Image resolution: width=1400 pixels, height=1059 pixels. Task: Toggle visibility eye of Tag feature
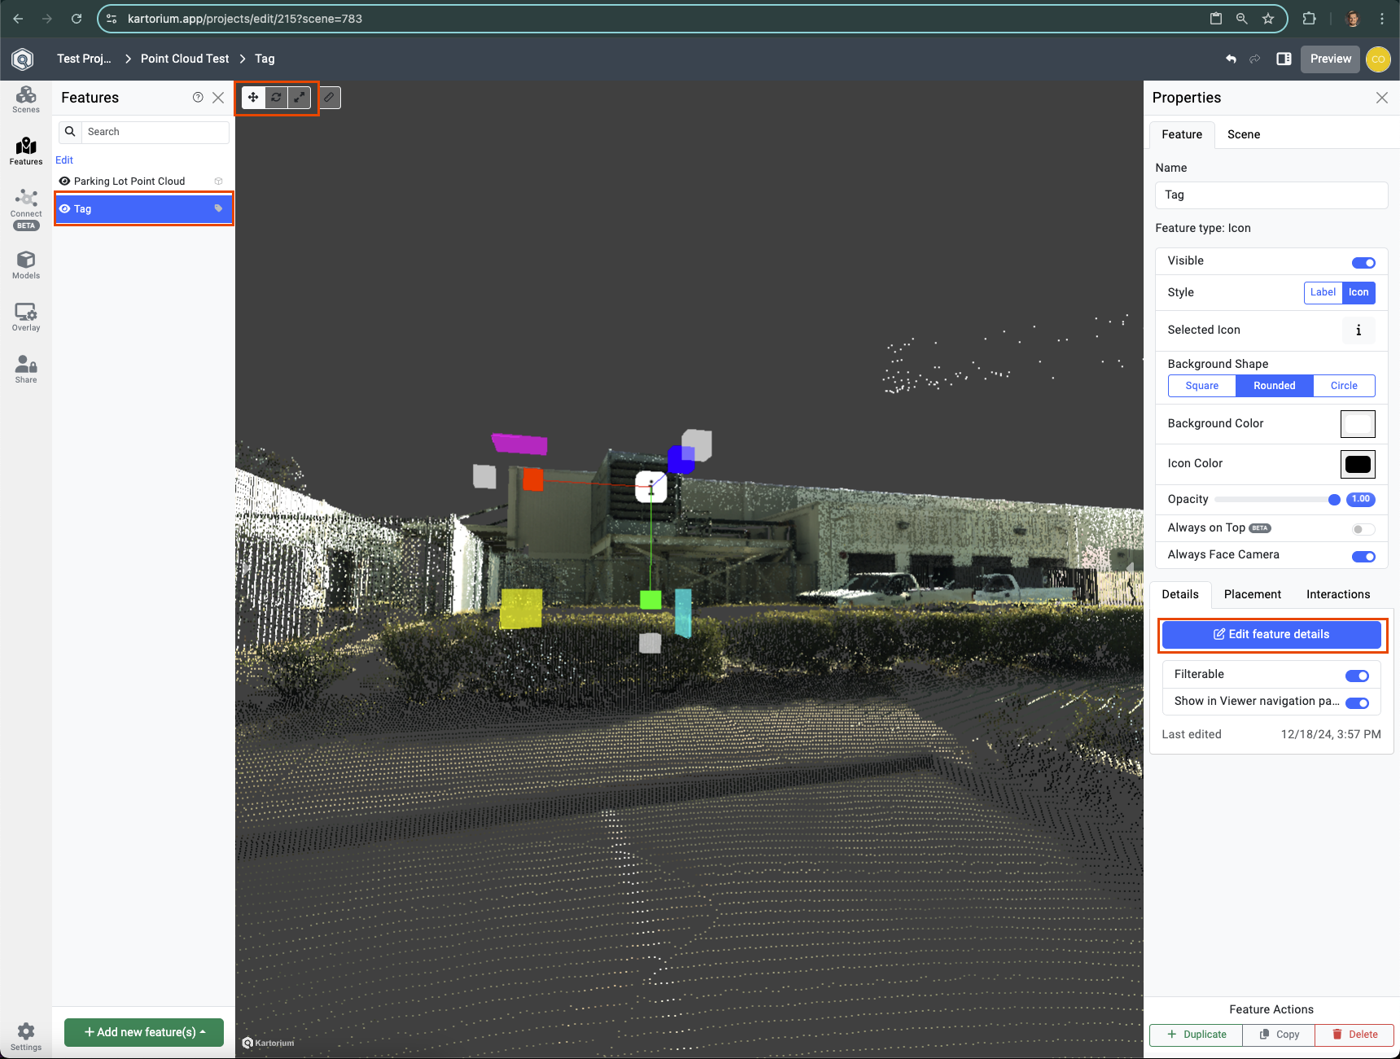(64, 208)
